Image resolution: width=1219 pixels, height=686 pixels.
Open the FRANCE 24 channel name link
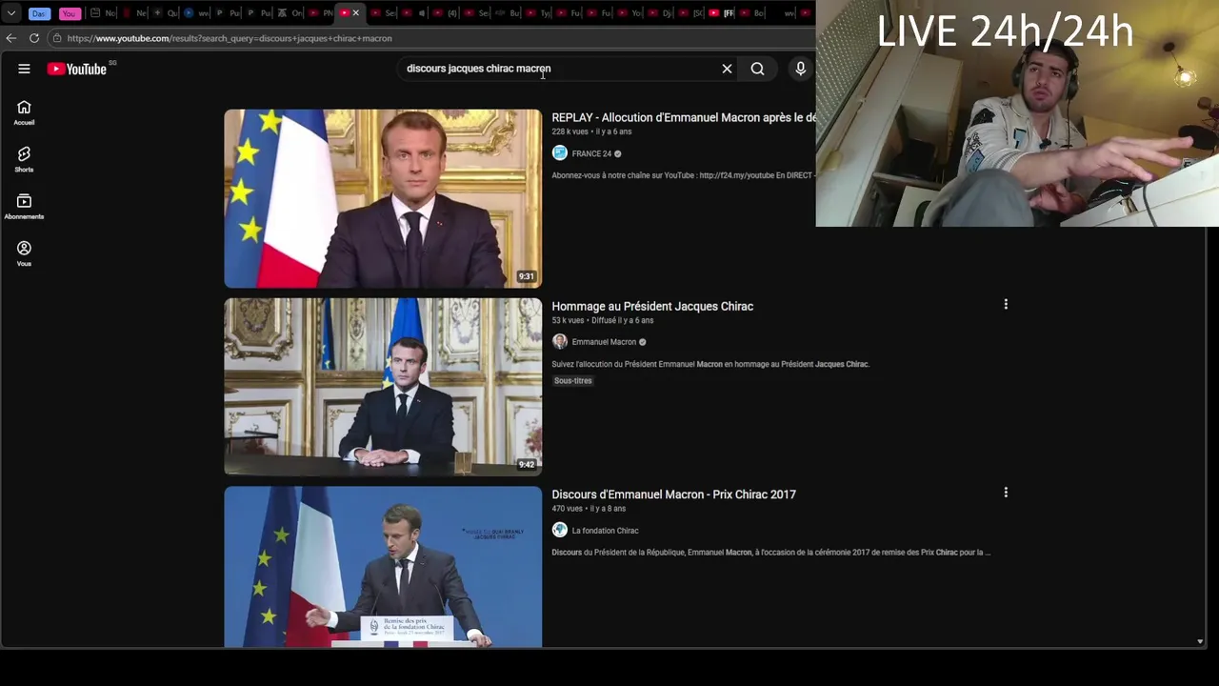click(x=591, y=153)
